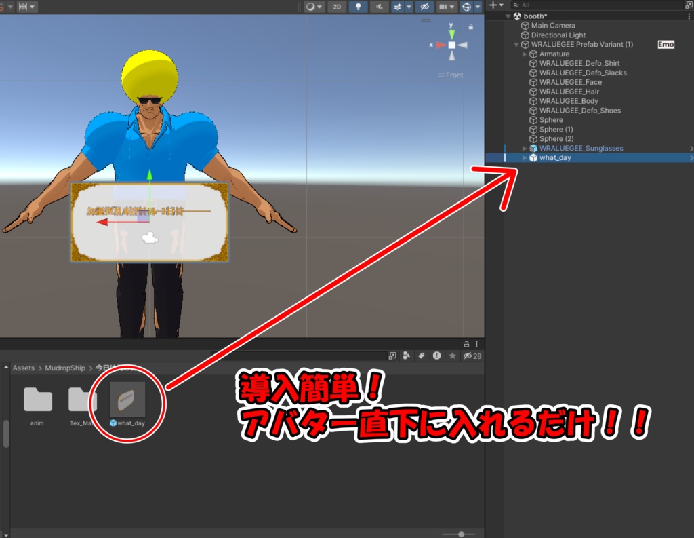The width and height of the screenshot is (694, 538).
Task: Open the scene camera settings dropdown
Action: 446,7
